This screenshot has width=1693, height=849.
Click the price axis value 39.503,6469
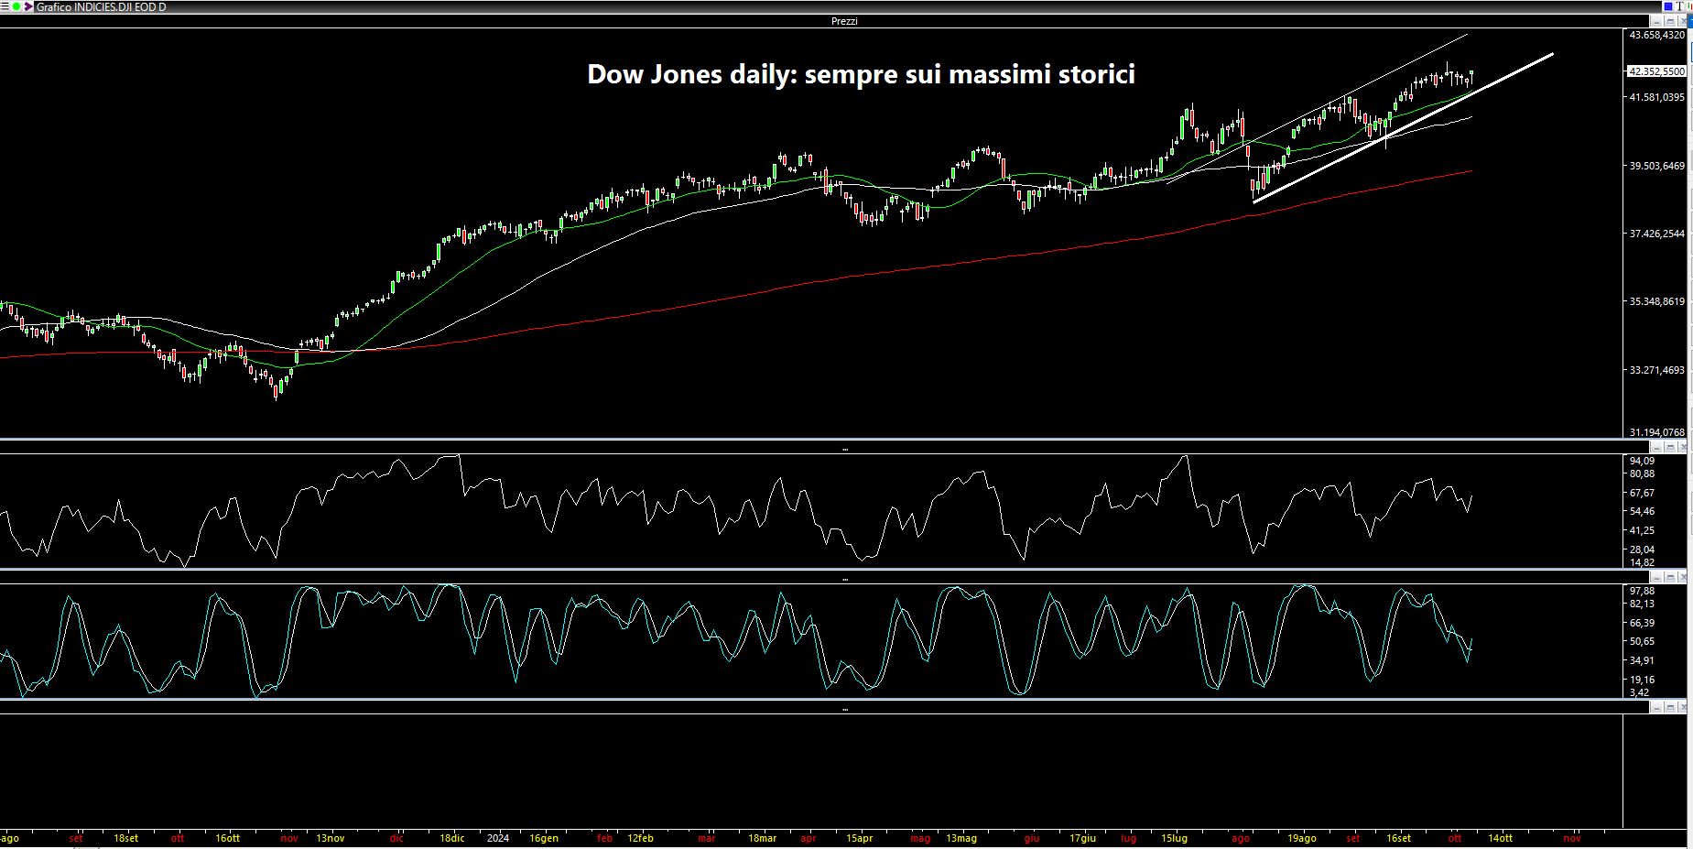1657,166
